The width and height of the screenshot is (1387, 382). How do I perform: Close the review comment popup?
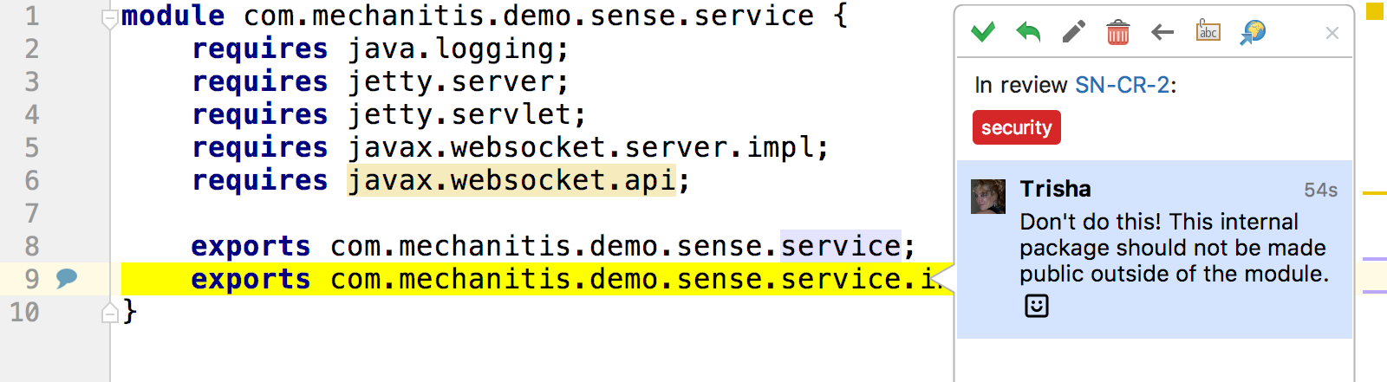(x=1332, y=33)
